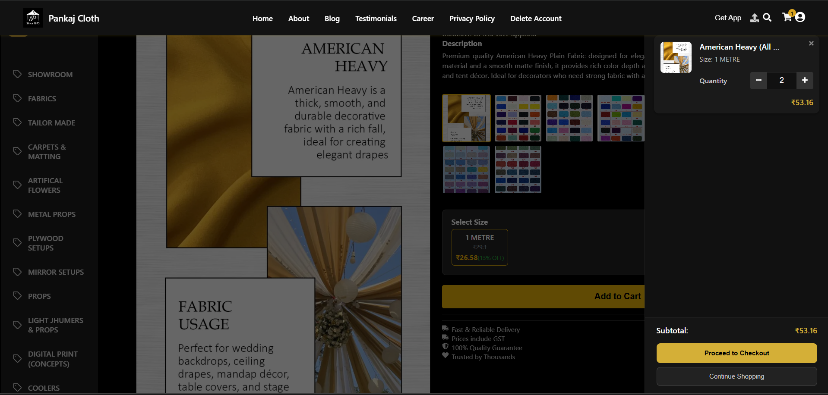
Task: Remove American Heavy item with X
Action: coord(811,43)
